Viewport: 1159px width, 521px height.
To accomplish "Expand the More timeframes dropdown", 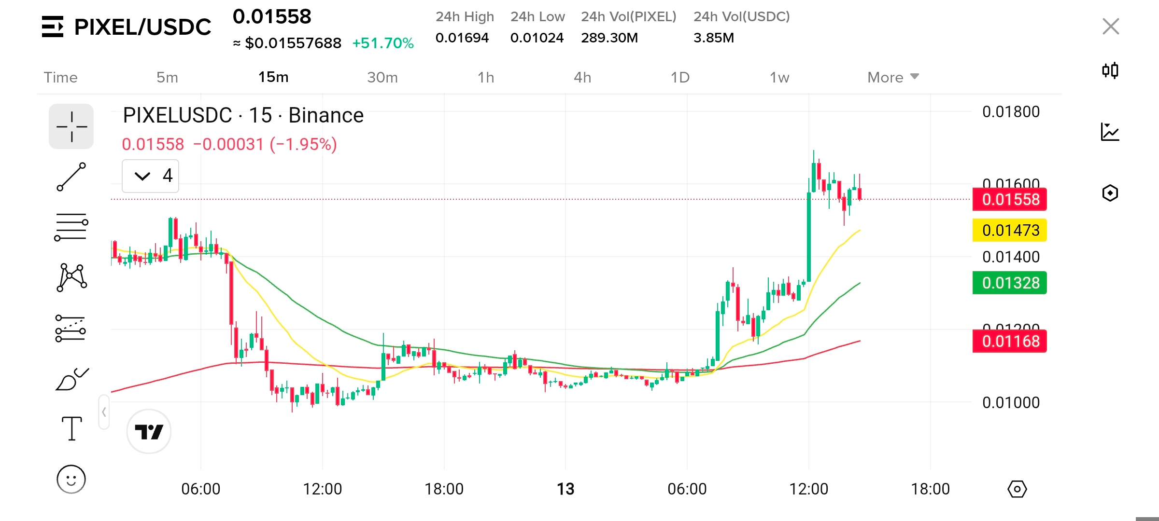I will pos(892,77).
